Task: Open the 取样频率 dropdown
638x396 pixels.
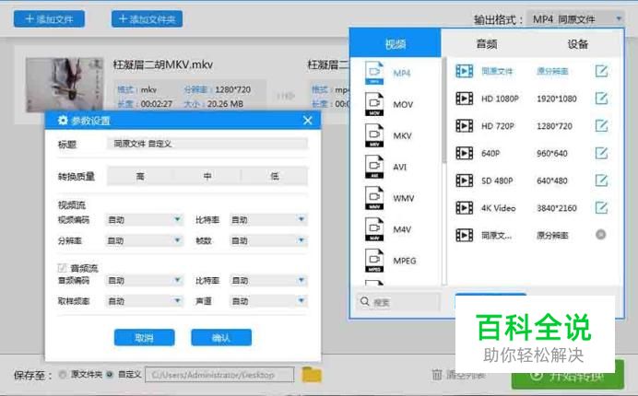Action: [x=144, y=301]
